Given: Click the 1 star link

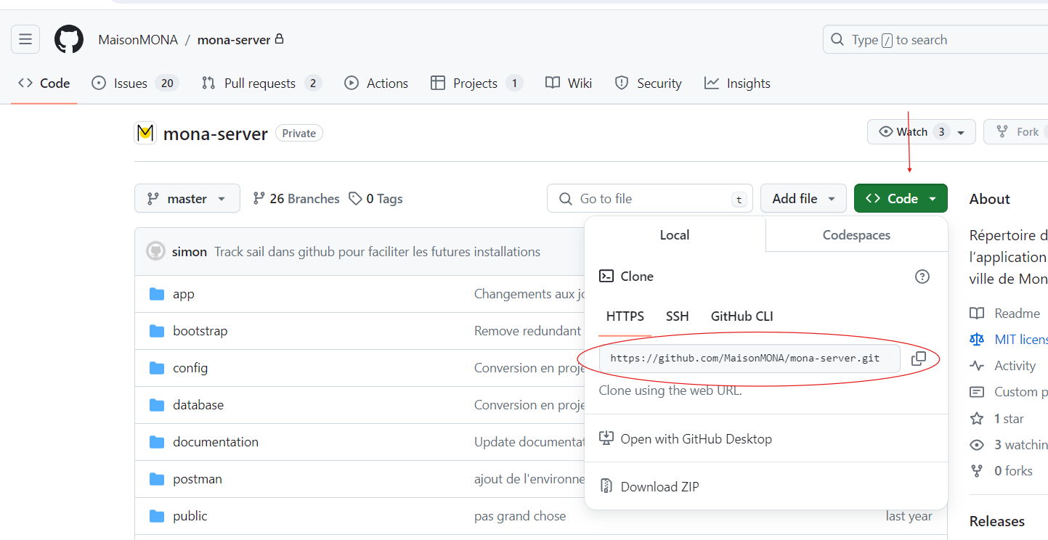Looking at the screenshot, I should click(997, 419).
